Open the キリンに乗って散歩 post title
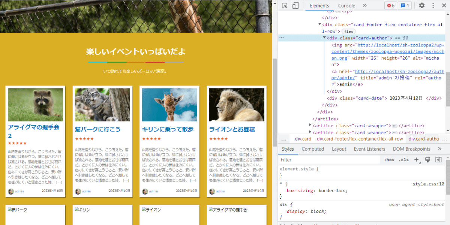This screenshot has height=225, width=450. pyautogui.click(x=168, y=129)
